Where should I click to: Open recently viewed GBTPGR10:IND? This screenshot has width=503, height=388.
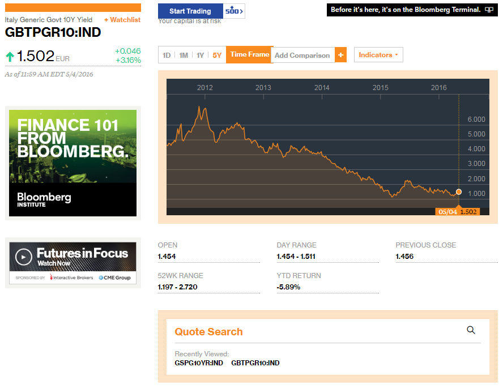pos(255,363)
